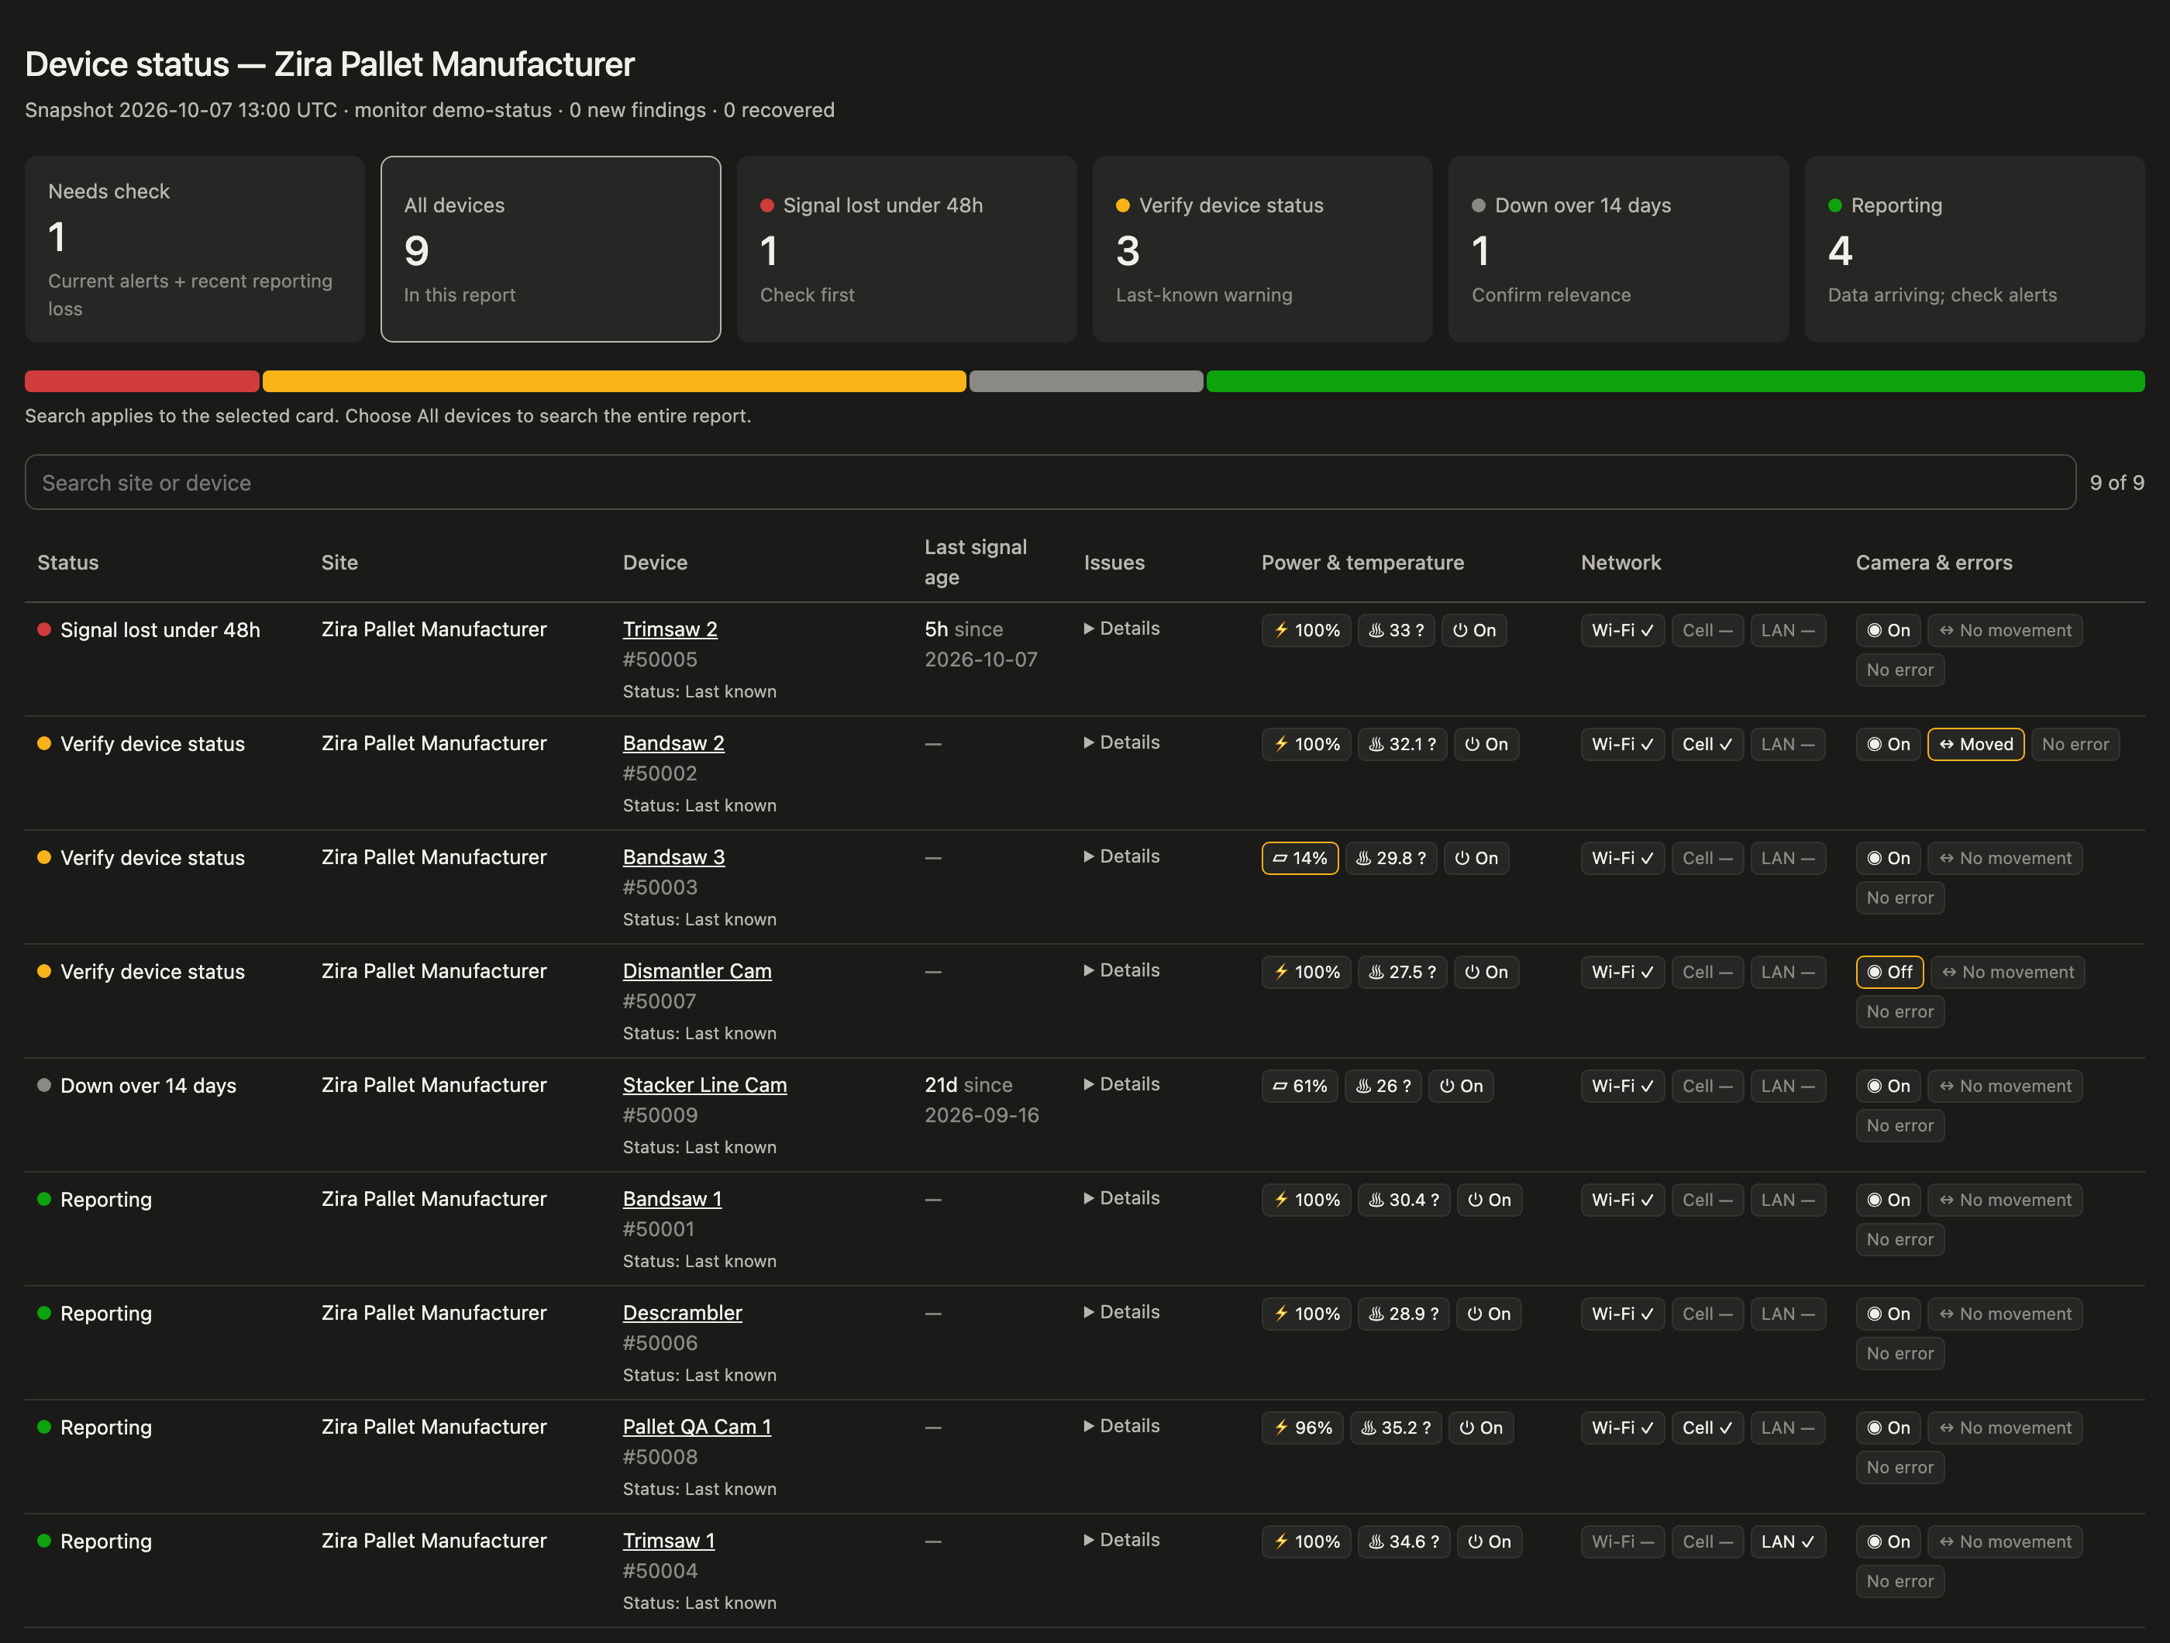Viewport: 2170px width, 1643px height.
Task: Expand Details for Trimsaw 2
Action: [x=1121, y=629]
